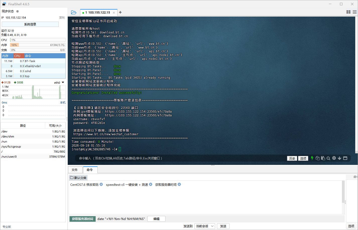Viewport: 358px width, 230px height.
Task: Select the /dev/shm disk row
Action: [x=33, y=136]
